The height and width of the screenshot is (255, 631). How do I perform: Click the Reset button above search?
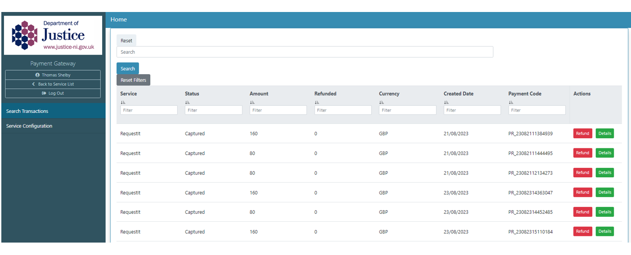pos(126,40)
